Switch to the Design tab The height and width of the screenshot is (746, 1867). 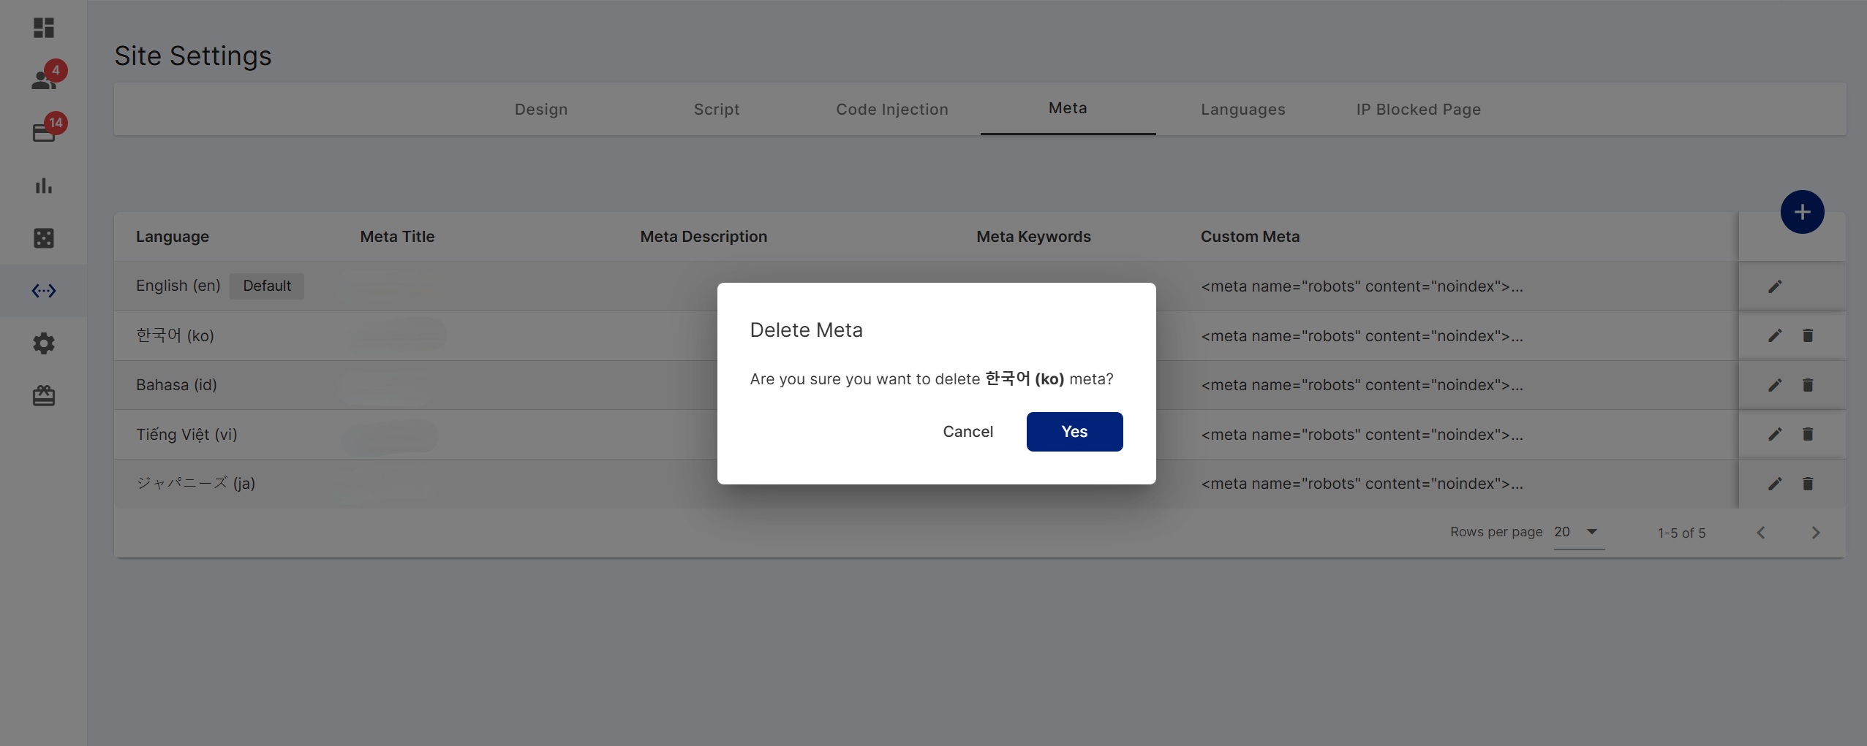[541, 109]
